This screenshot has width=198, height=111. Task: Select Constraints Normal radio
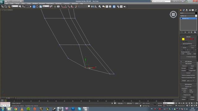[x=188, y=92]
